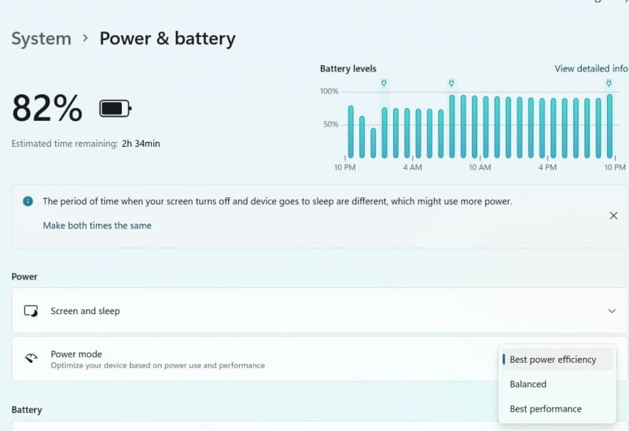Image resolution: width=629 pixels, height=431 pixels.
Task: Click Make both times the same link
Action: pyautogui.click(x=97, y=225)
